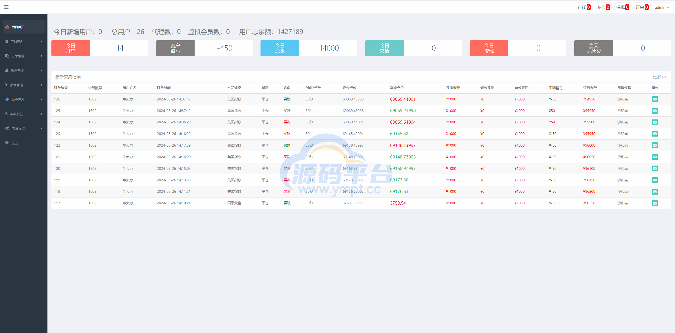Click the ticket icon beside 日志管理

click(7, 99)
